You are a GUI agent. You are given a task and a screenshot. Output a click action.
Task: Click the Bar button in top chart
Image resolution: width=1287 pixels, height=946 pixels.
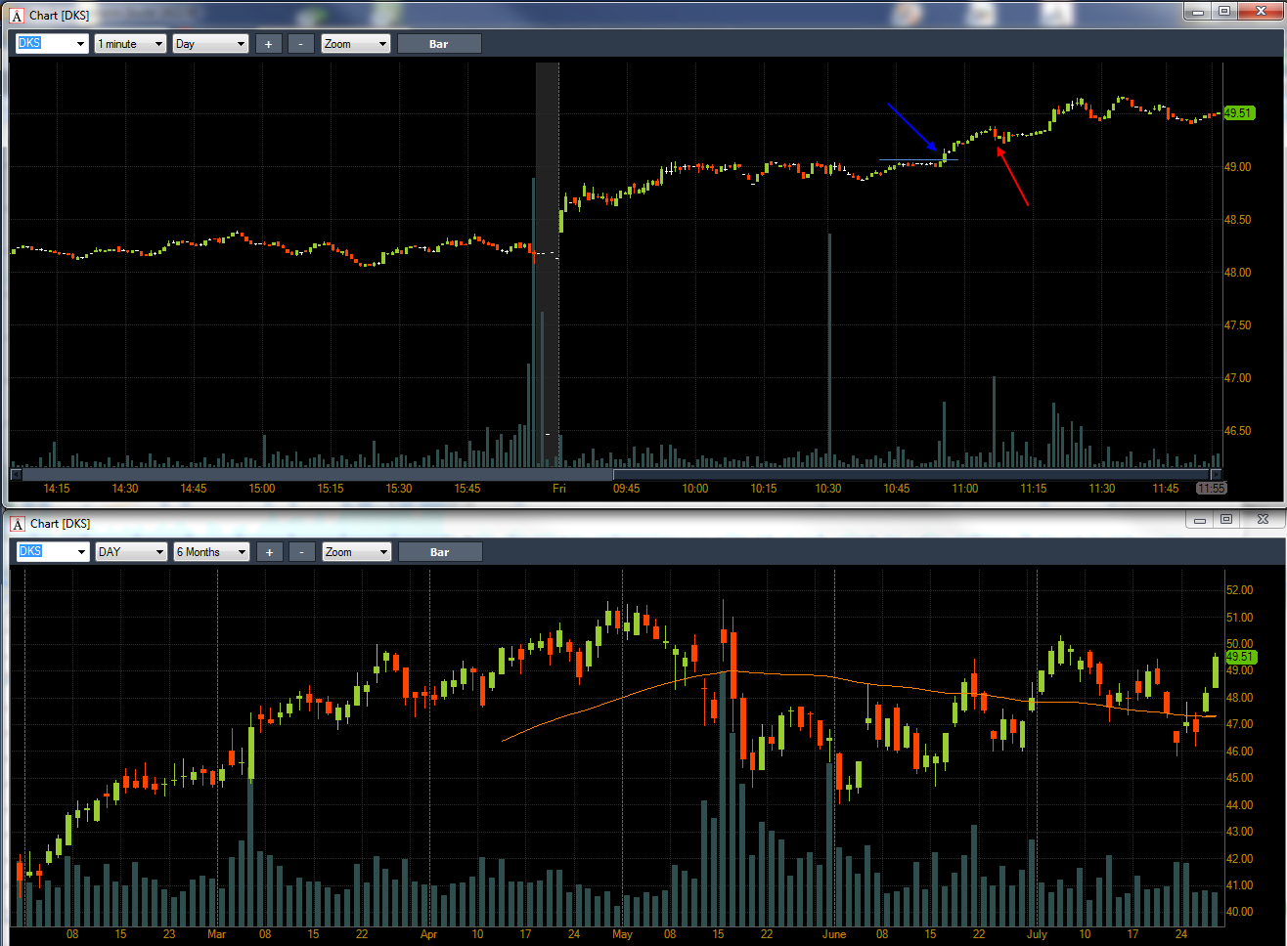439,44
